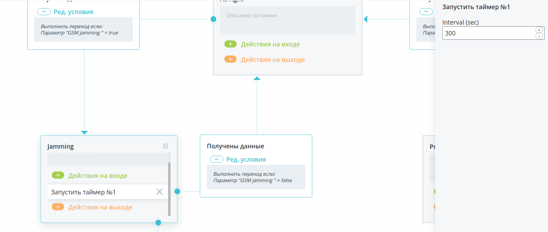Click 'Действия на входе' in Jamming state

tap(98, 175)
